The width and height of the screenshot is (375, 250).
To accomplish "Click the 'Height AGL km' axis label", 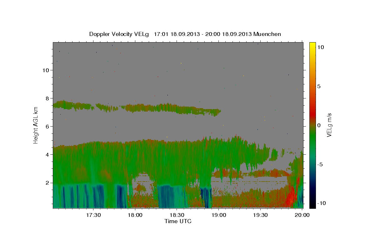I will click(x=36, y=125).
